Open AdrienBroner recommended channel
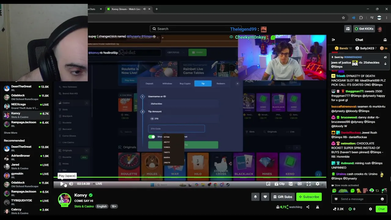The image size is (391, 220). (26, 157)
